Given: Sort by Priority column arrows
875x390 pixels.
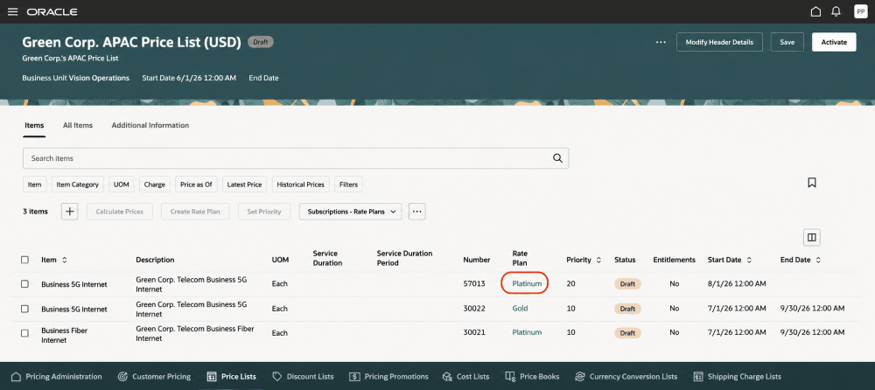Looking at the screenshot, I should 598,260.
